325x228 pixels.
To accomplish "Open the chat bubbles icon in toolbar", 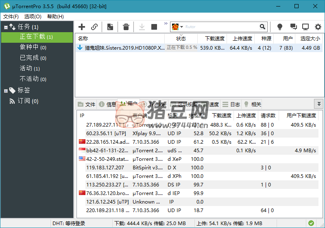I will (x=293, y=27).
